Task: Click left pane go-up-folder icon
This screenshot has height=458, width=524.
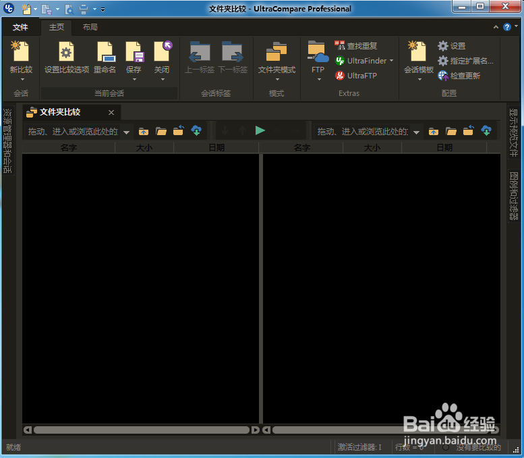Action: tap(144, 131)
